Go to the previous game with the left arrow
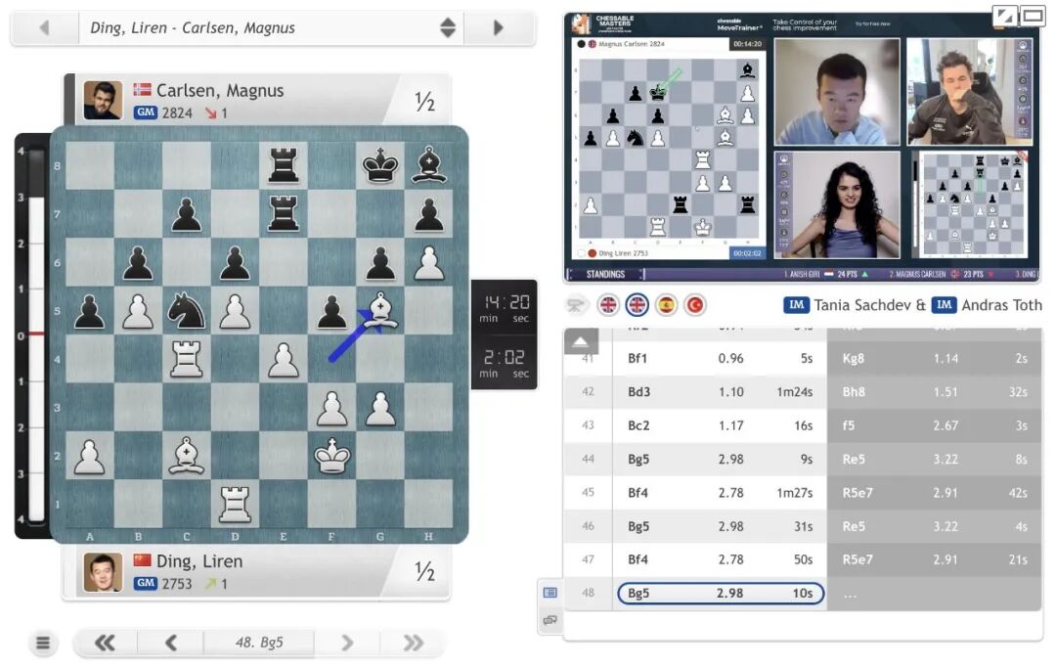This screenshot has height=666, width=1056. pos(44,27)
